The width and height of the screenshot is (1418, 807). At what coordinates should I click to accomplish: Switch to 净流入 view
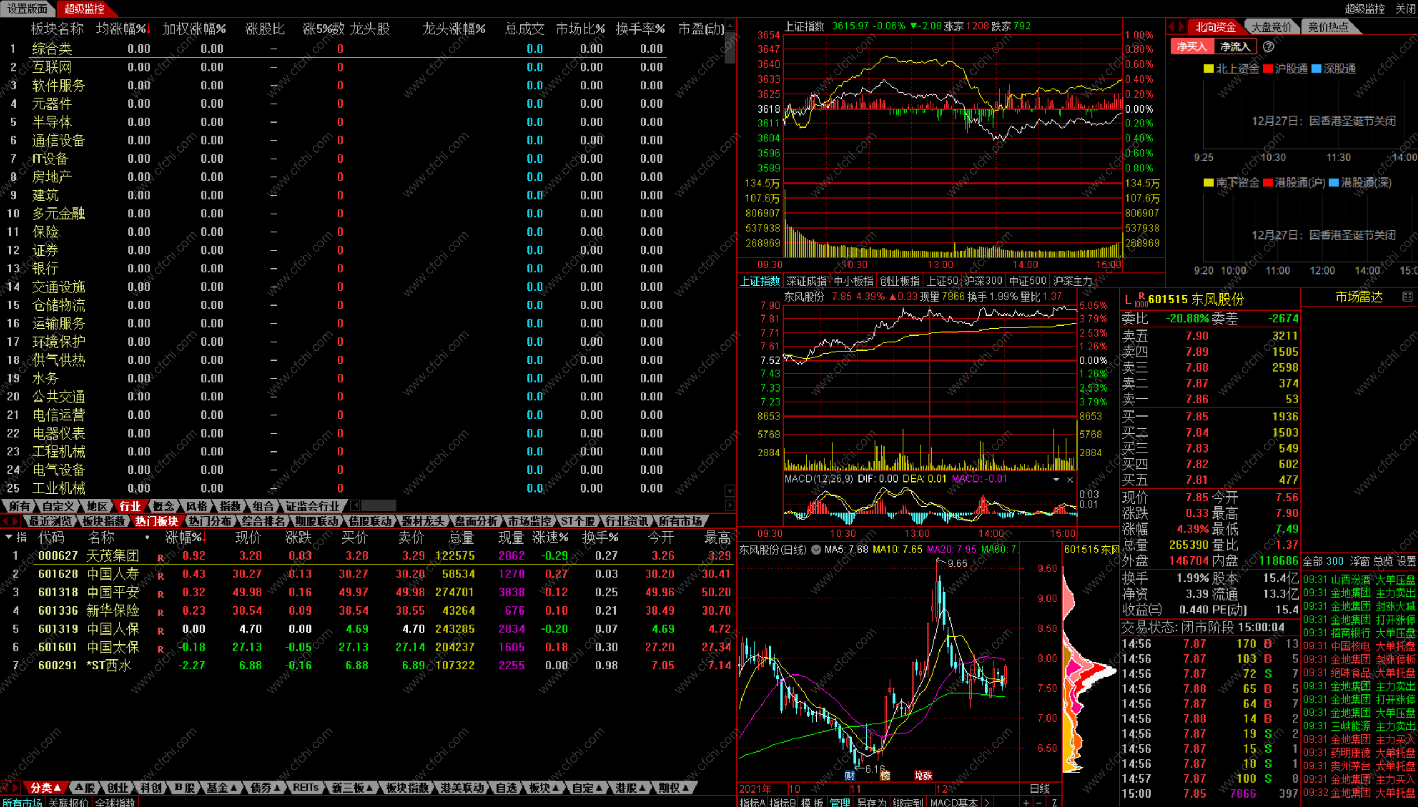coord(1234,47)
